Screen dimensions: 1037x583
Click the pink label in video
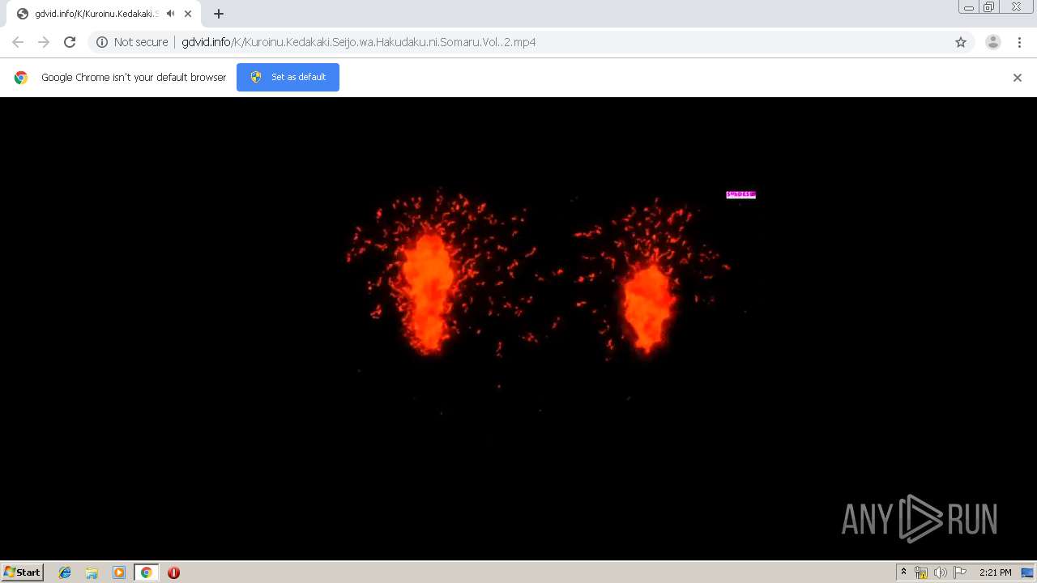740,194
